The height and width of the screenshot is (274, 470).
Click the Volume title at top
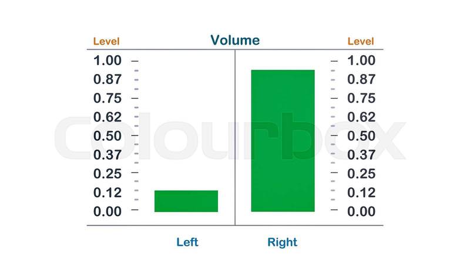point(235,40)
